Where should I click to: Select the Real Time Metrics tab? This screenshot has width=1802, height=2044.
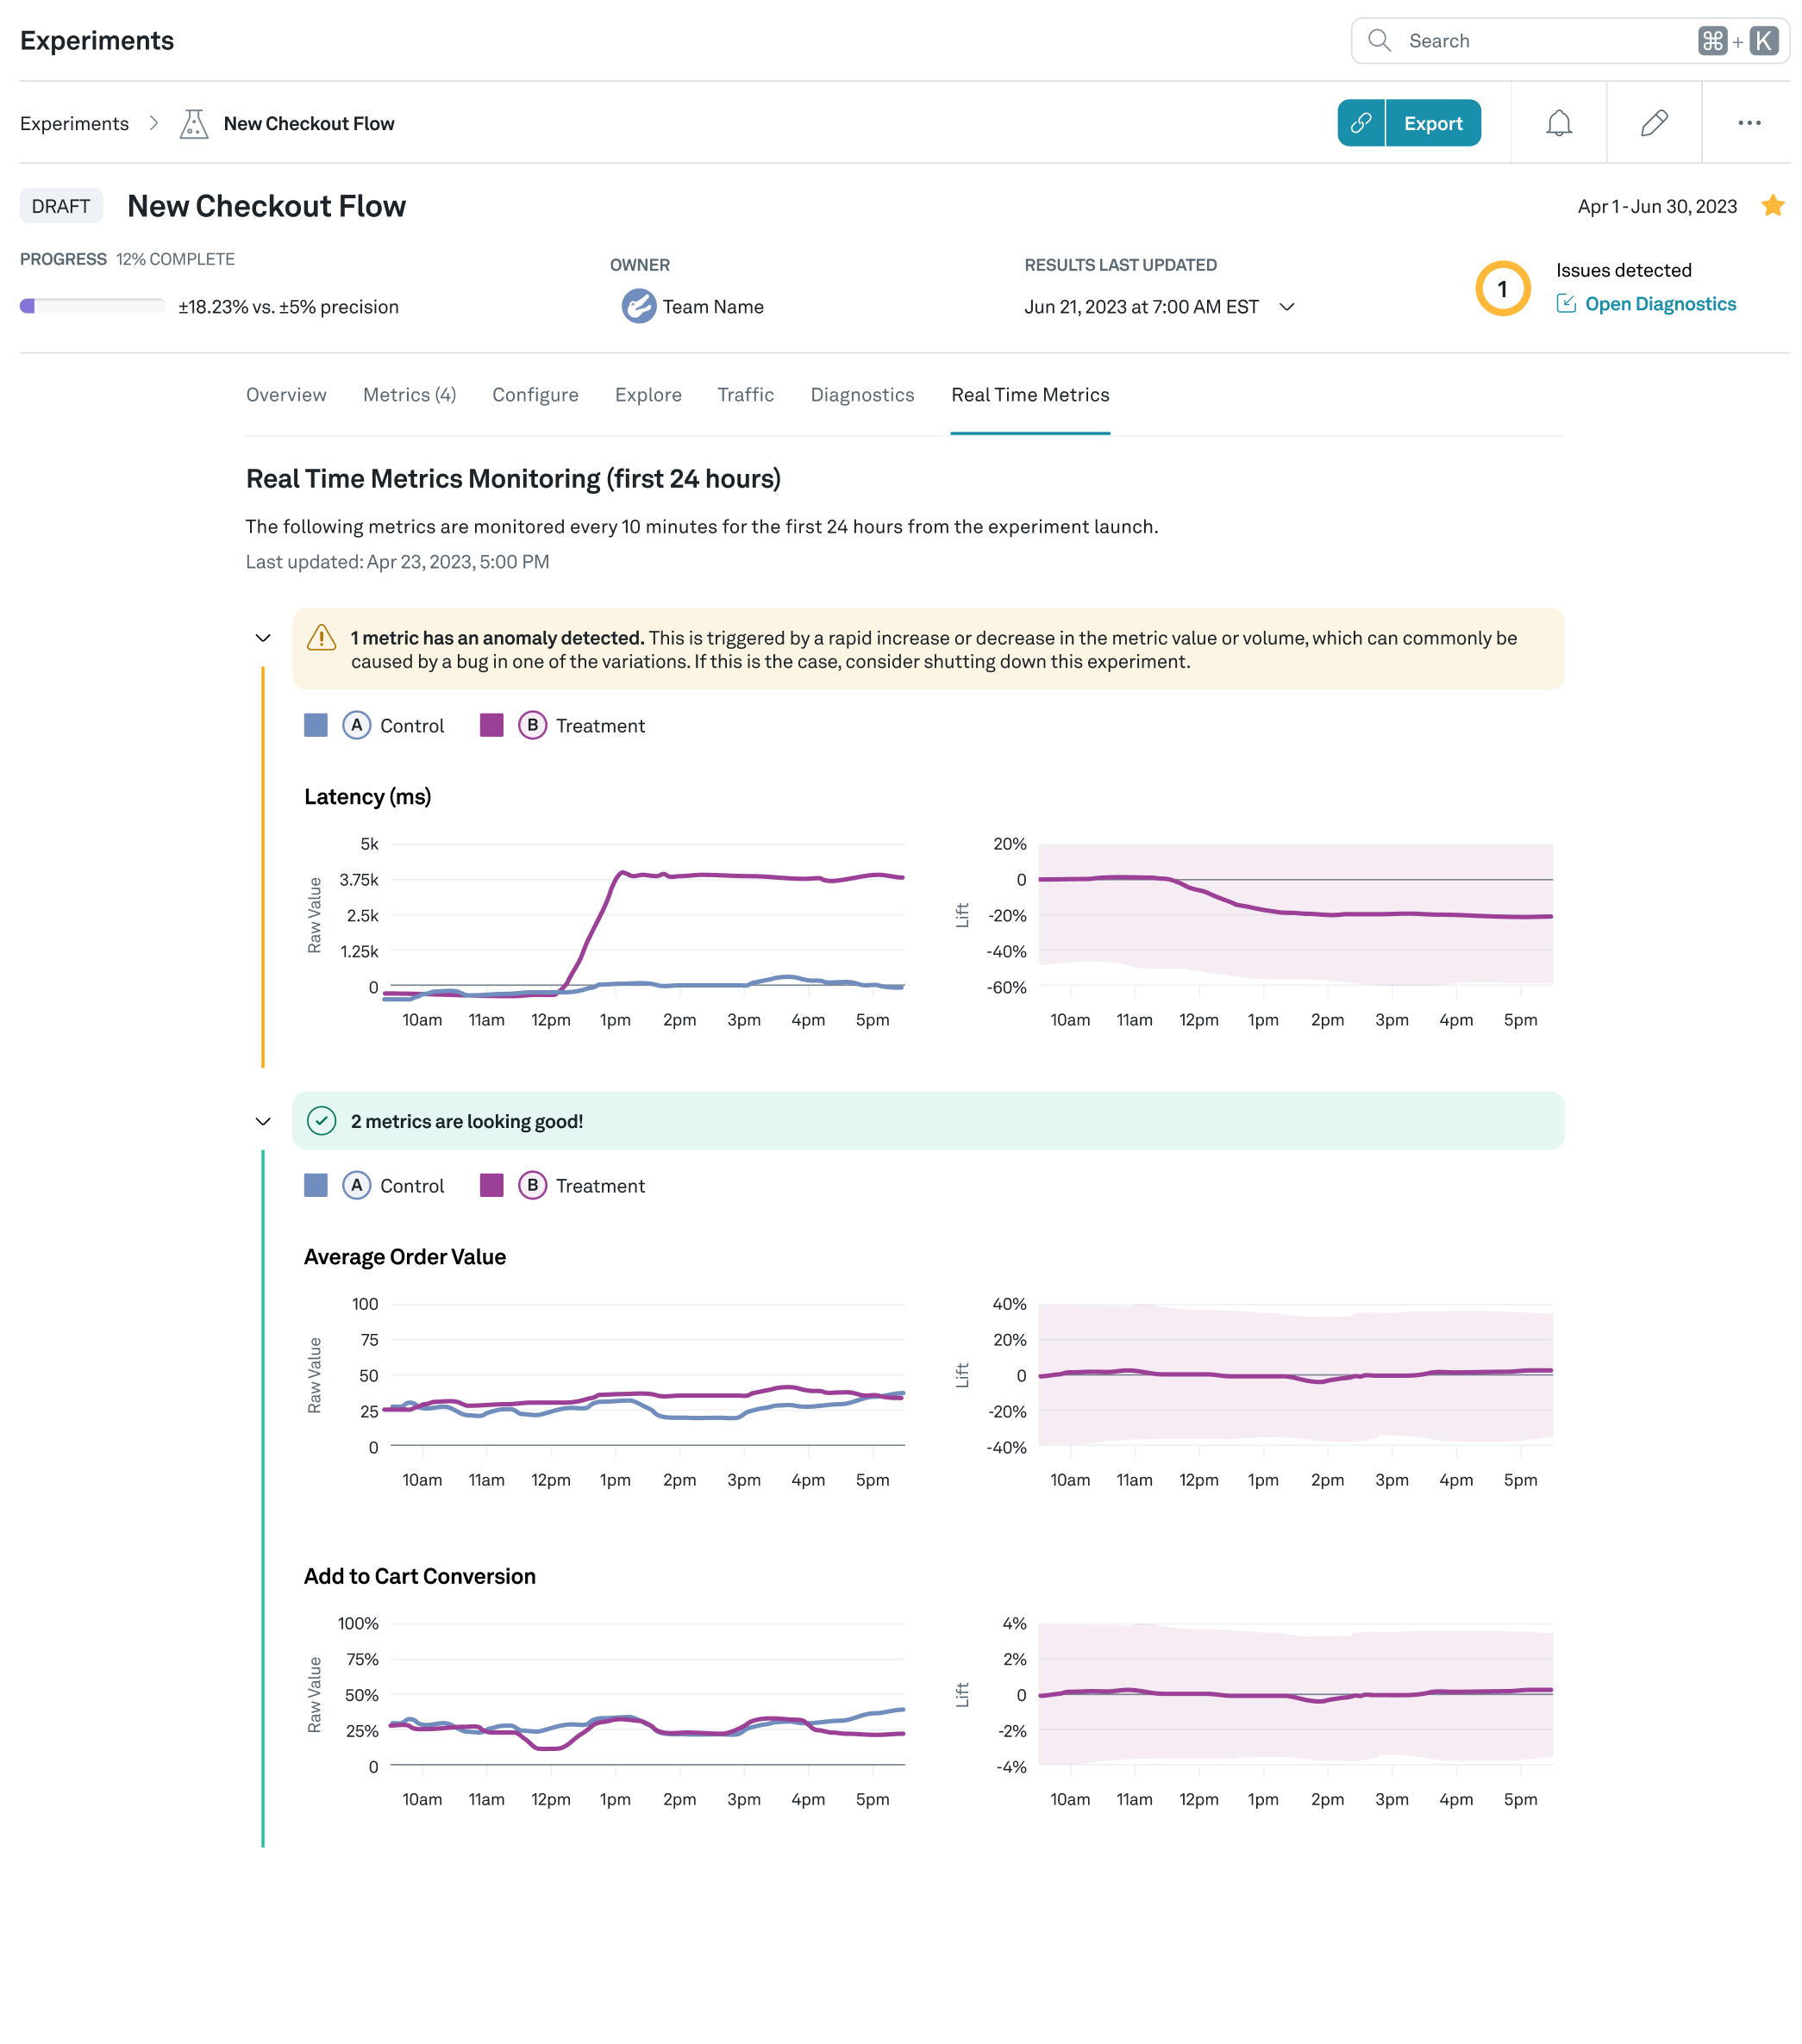(x=1029, y=395)
